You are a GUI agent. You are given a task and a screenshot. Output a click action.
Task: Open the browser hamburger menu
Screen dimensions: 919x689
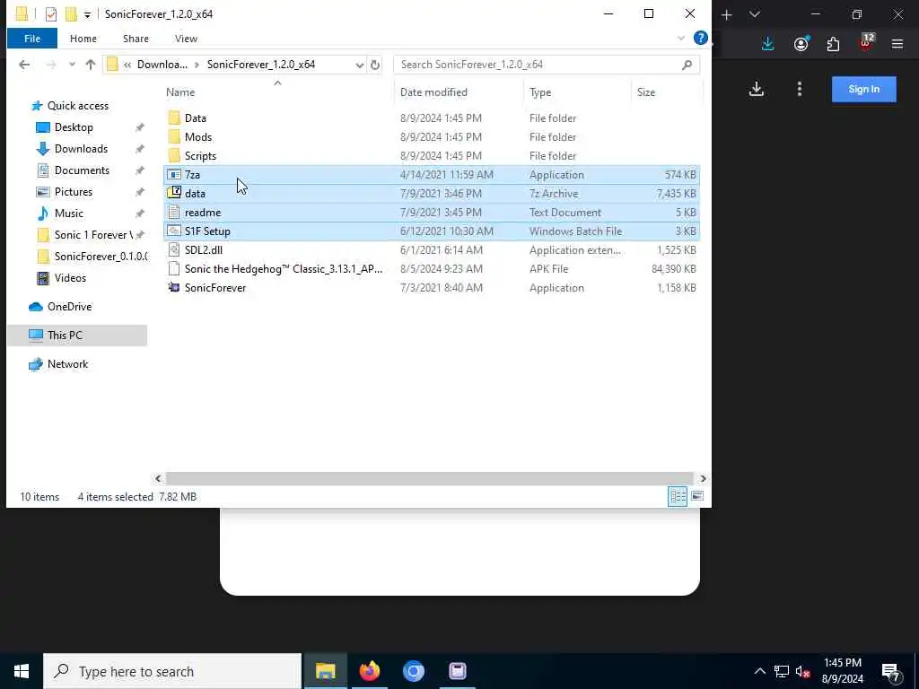[897, 44]
